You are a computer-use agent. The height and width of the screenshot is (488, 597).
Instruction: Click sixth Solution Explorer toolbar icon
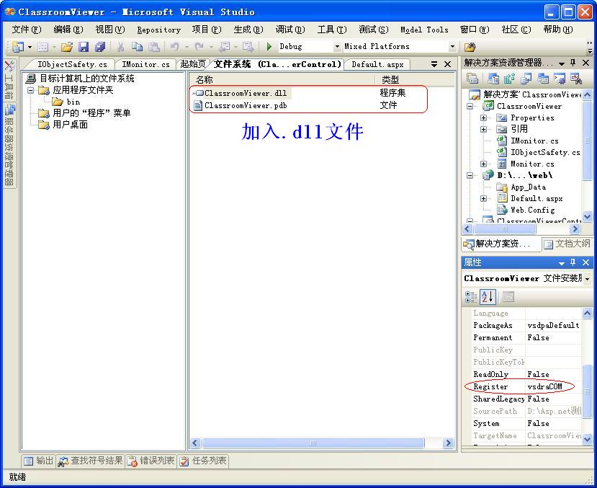coord(560,79)
